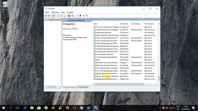Open the Вид menu
The image size is (198, 111).
pyautogui.click(x=63, y=12)
